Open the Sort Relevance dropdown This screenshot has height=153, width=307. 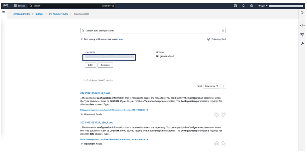click(x=212, y=86)
